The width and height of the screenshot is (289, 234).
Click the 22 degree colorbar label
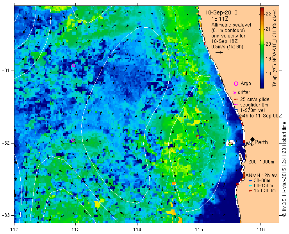[x=269, y=14]
